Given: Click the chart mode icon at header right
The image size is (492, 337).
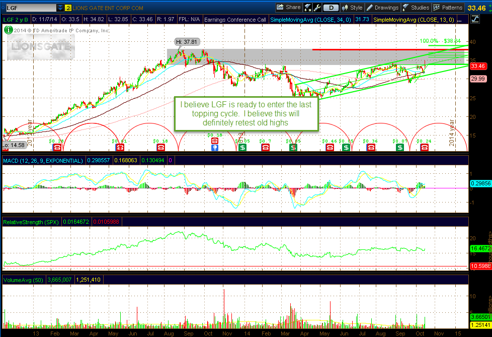Looking at the screenshot, I should pyautogui.click(x=475, y=20).
